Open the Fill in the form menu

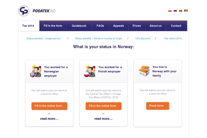(53, 26)
